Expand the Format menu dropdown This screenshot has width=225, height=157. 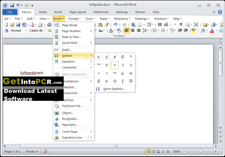(74, 19)
